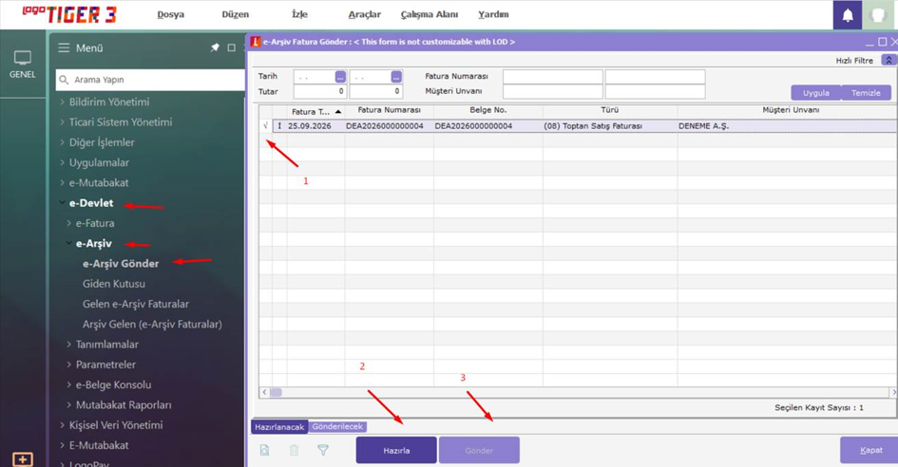Click the first Tutar input field
The image size is (898, 467).
coord(319,91)
